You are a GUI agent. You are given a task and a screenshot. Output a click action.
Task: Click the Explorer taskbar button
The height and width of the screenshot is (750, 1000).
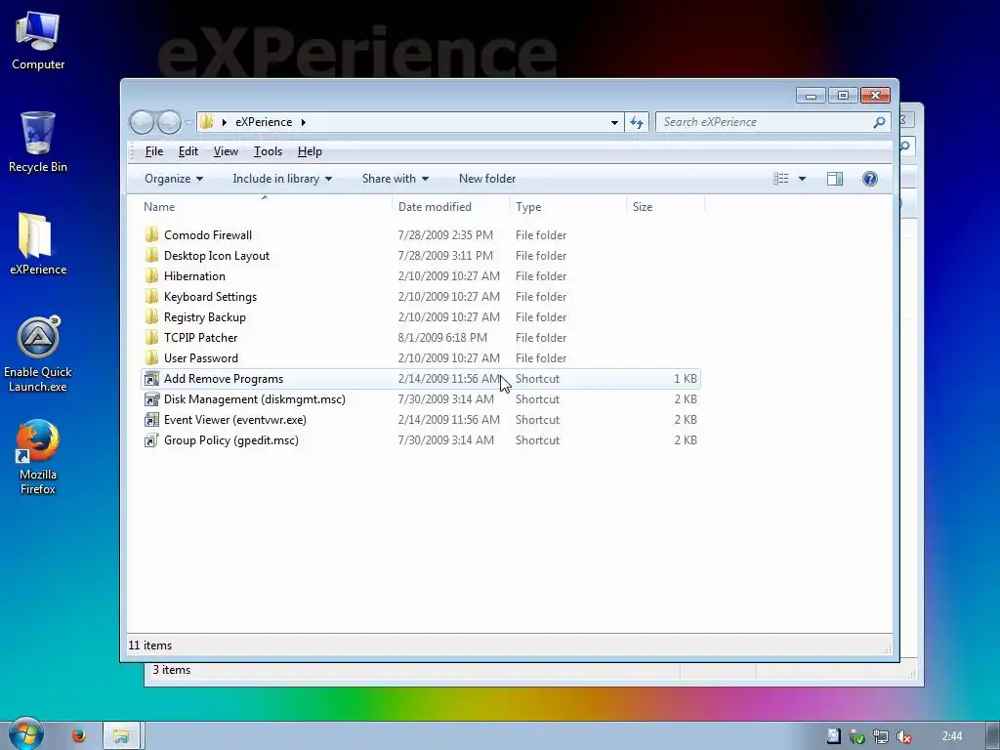click(x=121, y=736)
